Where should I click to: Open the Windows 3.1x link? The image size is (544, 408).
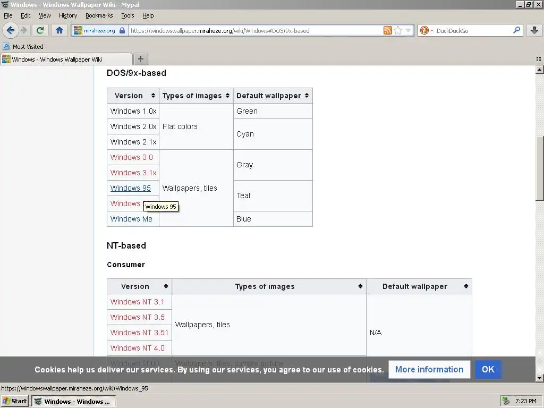pyautogui.click(x=133, y=173)
